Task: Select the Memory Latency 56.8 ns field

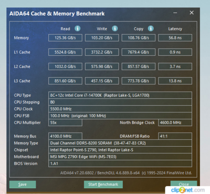Action: point(175,38)
